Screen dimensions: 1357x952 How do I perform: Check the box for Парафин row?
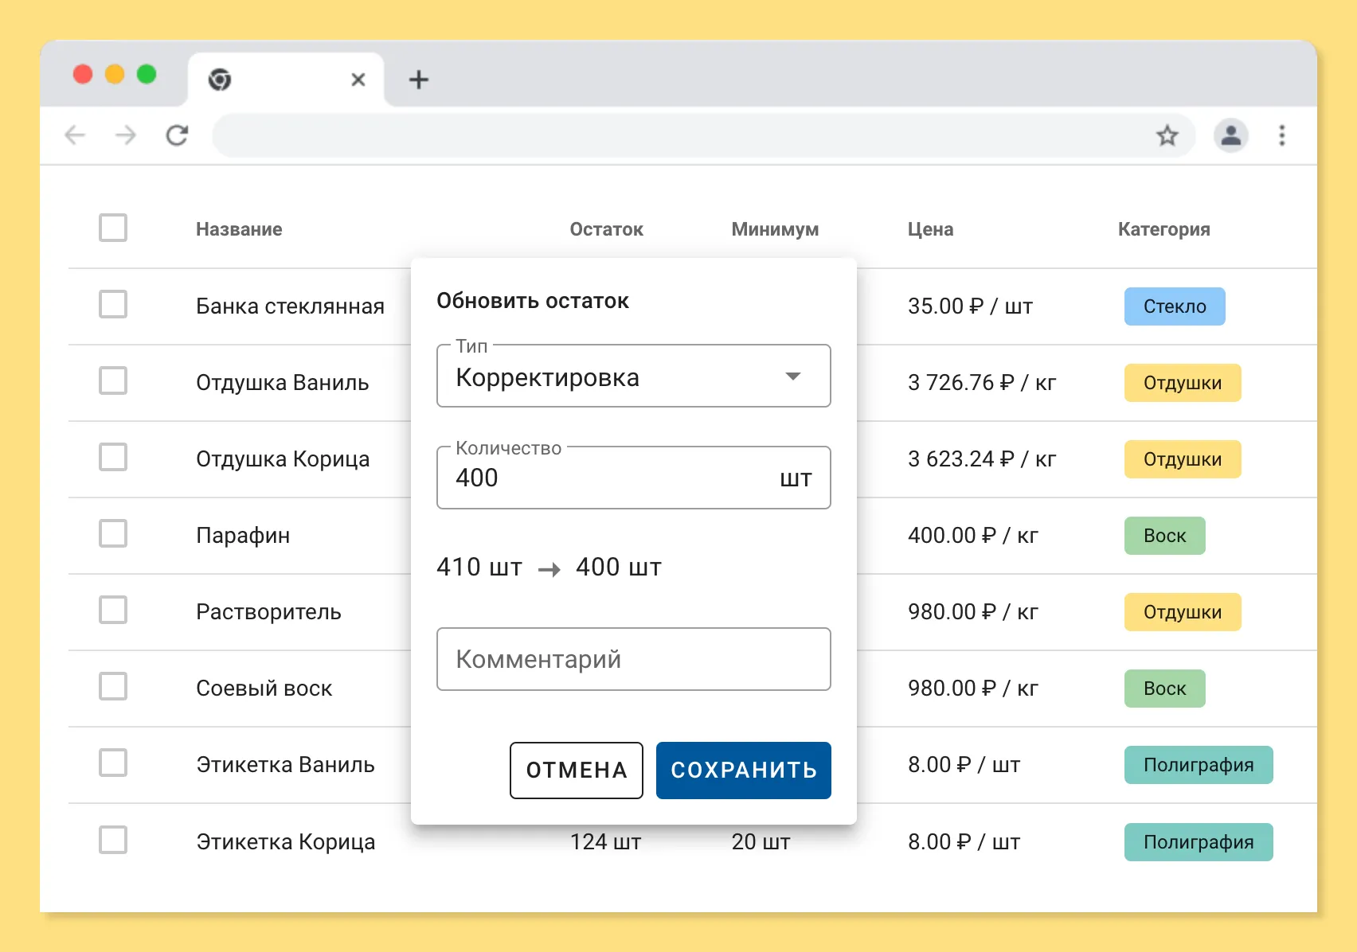113,533
